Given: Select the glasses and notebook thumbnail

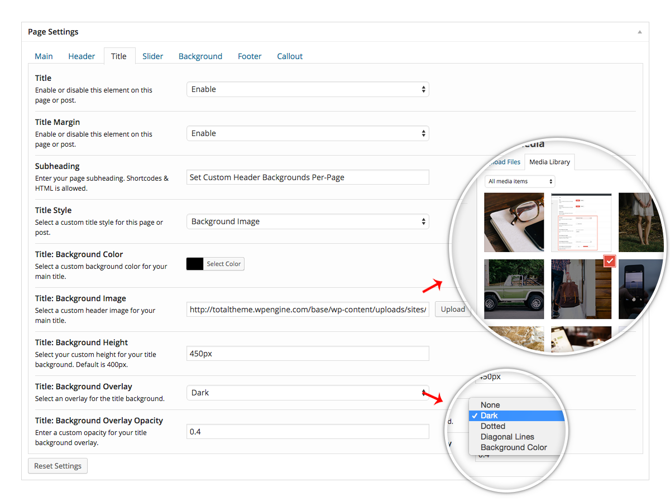Looking at the screenshot, I should click(514, 222).
